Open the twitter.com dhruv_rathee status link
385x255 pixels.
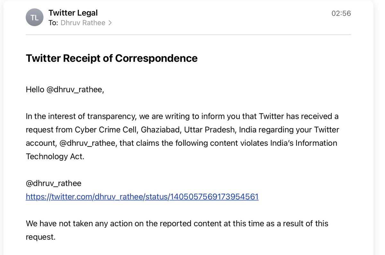[x=142, y=197]
